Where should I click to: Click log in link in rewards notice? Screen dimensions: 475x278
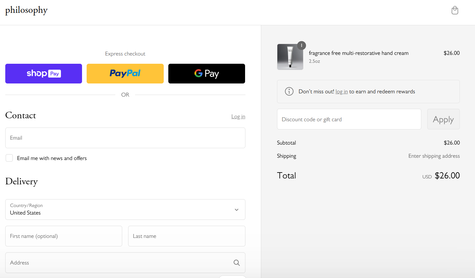(x=342, y=92)
